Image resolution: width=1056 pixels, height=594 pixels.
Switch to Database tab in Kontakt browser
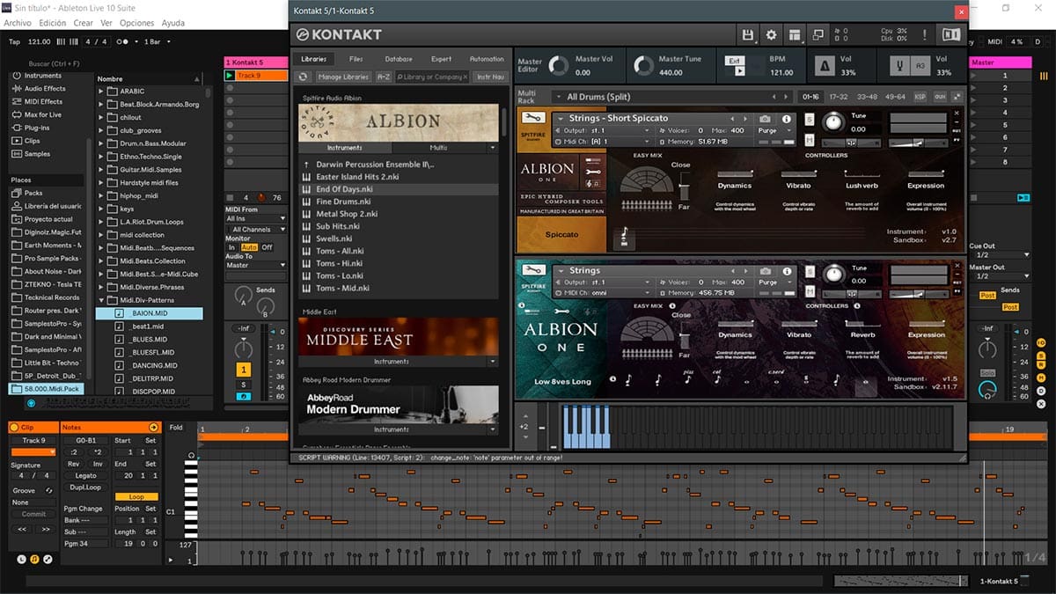[x=399, y=59]
